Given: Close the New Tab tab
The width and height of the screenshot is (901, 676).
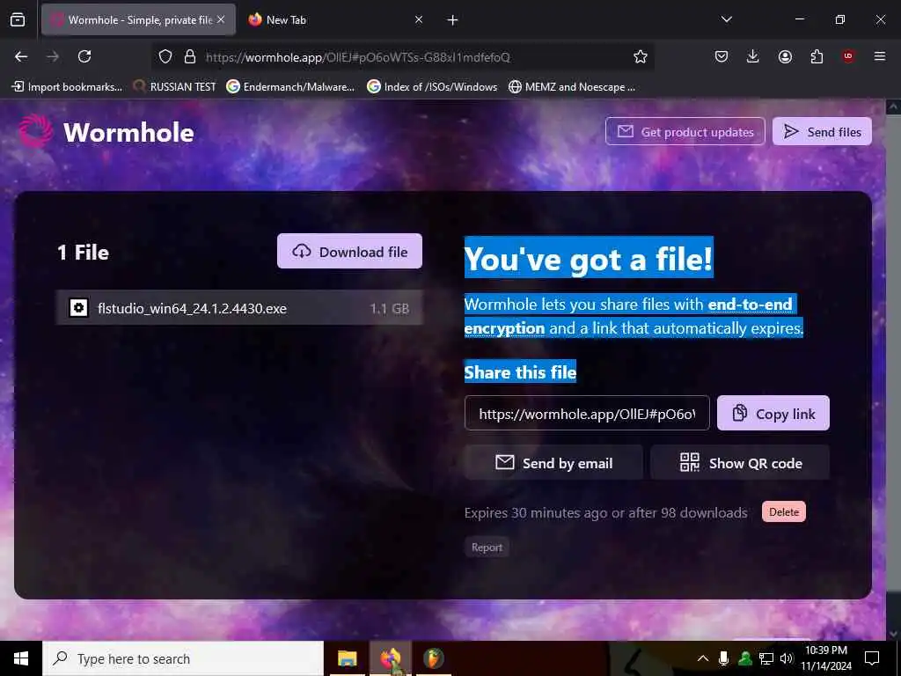Looking at the screenshot, I should point(419,19).
